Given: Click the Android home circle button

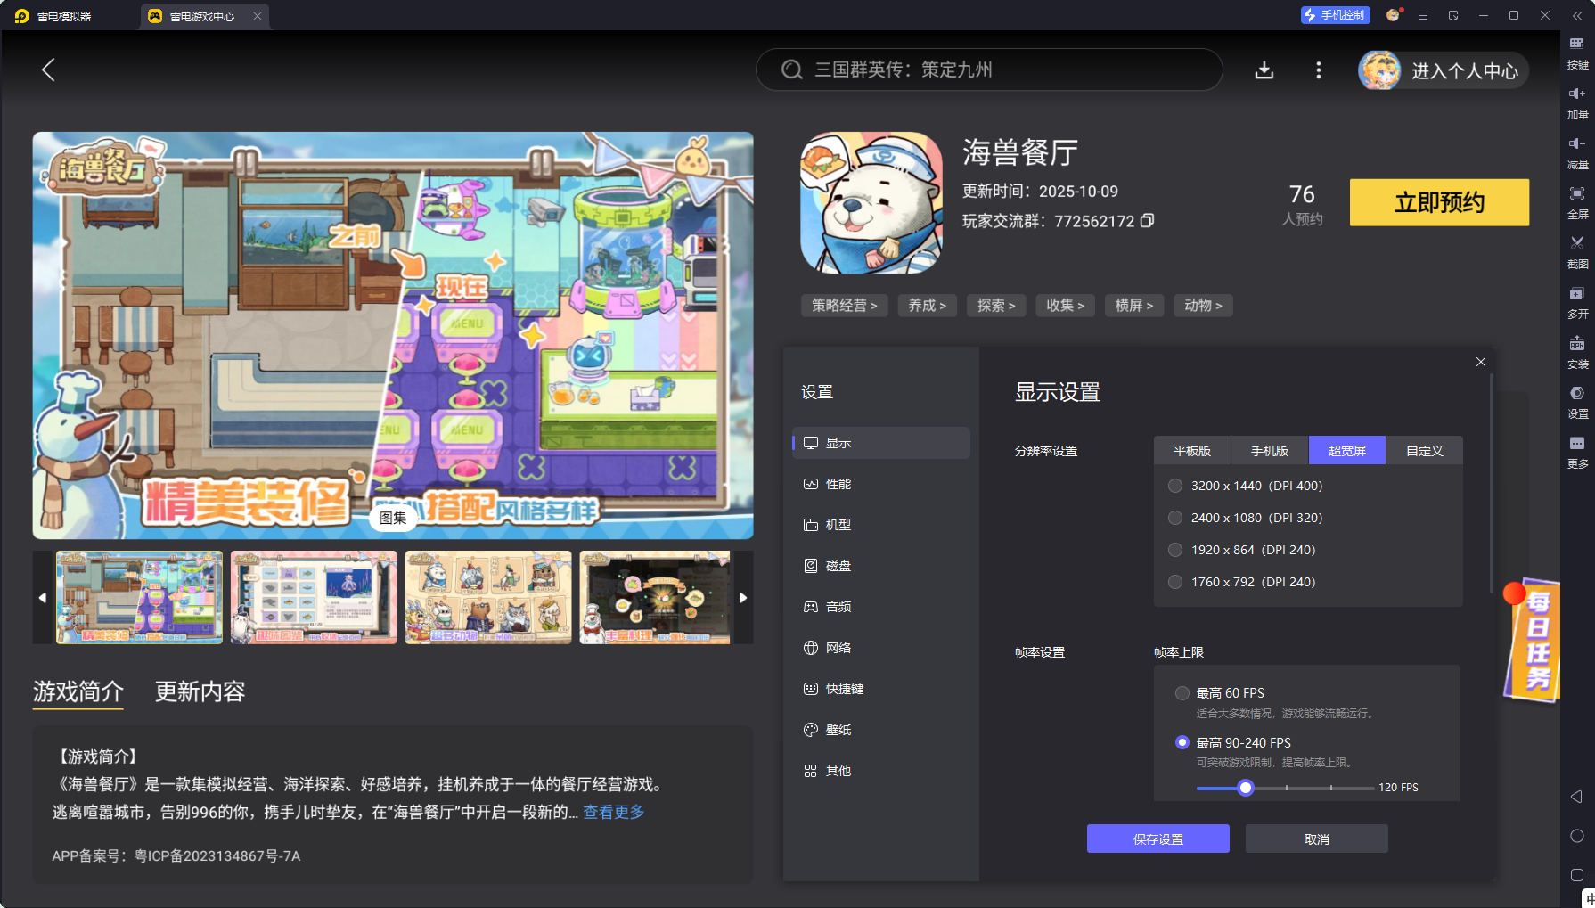Looking at the screenshot, I should point(1576,836).
